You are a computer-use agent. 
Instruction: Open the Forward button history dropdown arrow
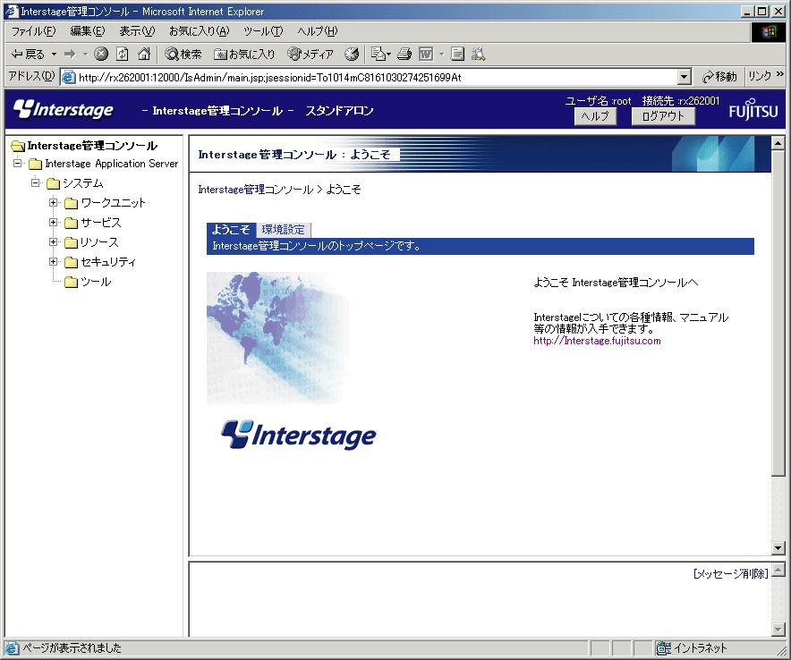85,54
